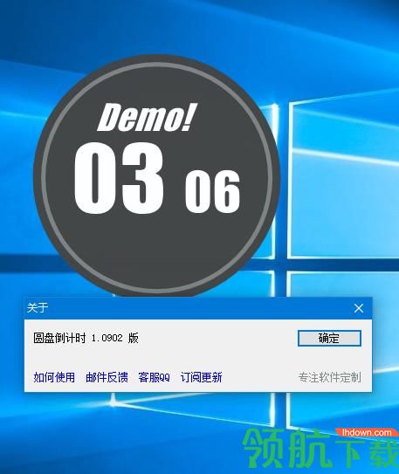The image size is (399, 474).
Task: Click the 圆盘倒计时 1.0902 版 version text
Action: click(86, 338)
